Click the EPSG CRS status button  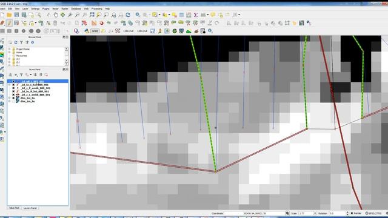click(373, 213)
